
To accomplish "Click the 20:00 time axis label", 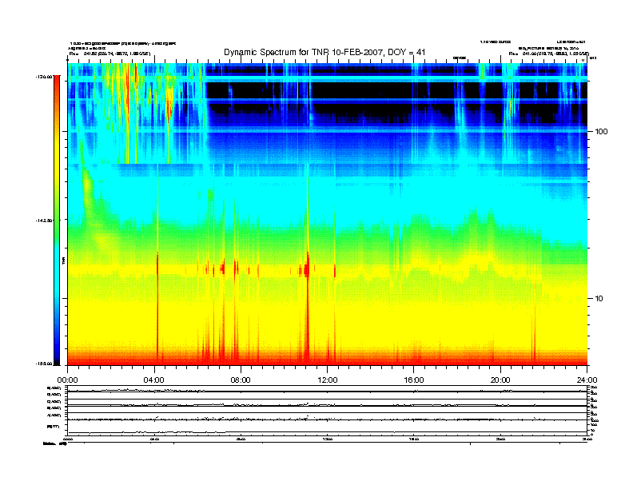I will tap(500, 380).
